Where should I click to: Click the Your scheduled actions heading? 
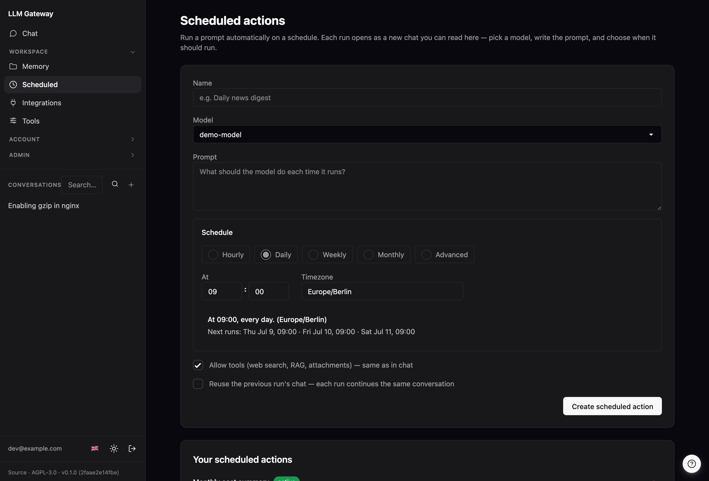tap(243, 460)
